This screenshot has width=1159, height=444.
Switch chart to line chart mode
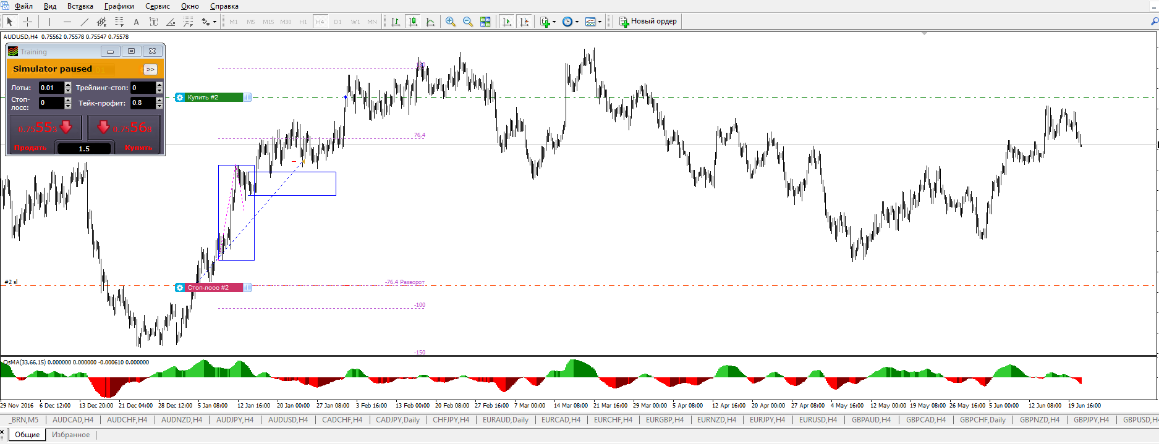point(430,22)
